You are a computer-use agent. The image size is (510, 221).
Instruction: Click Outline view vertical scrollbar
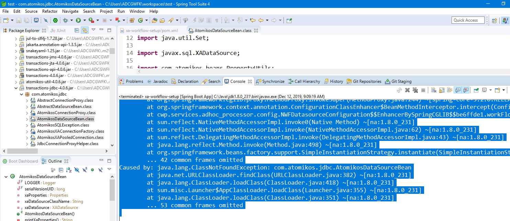click(112, 191)
